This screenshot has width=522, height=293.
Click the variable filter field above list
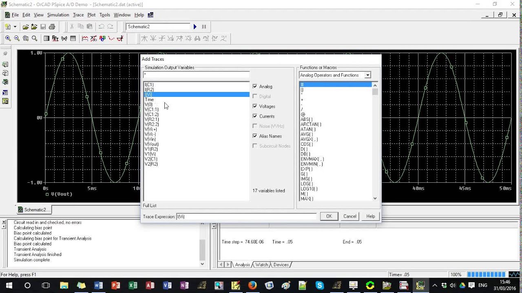point(196,75)
